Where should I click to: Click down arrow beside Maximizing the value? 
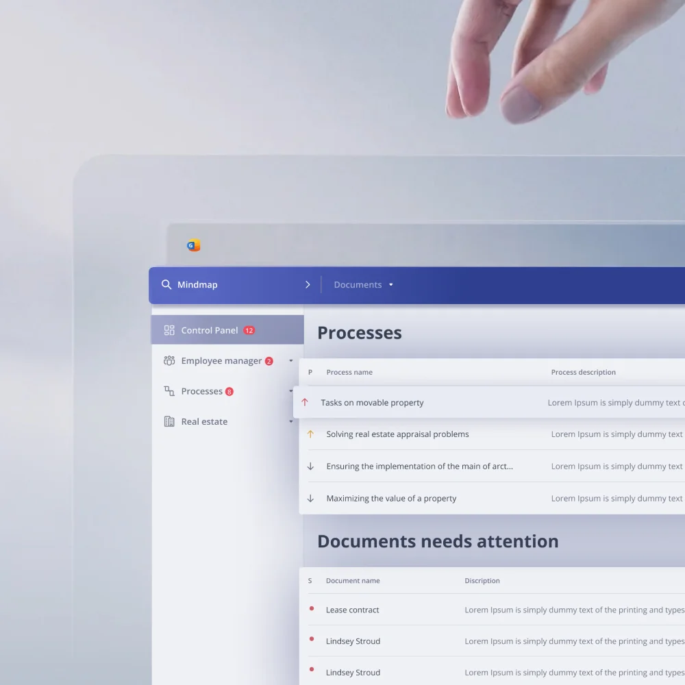pos(310,499)
